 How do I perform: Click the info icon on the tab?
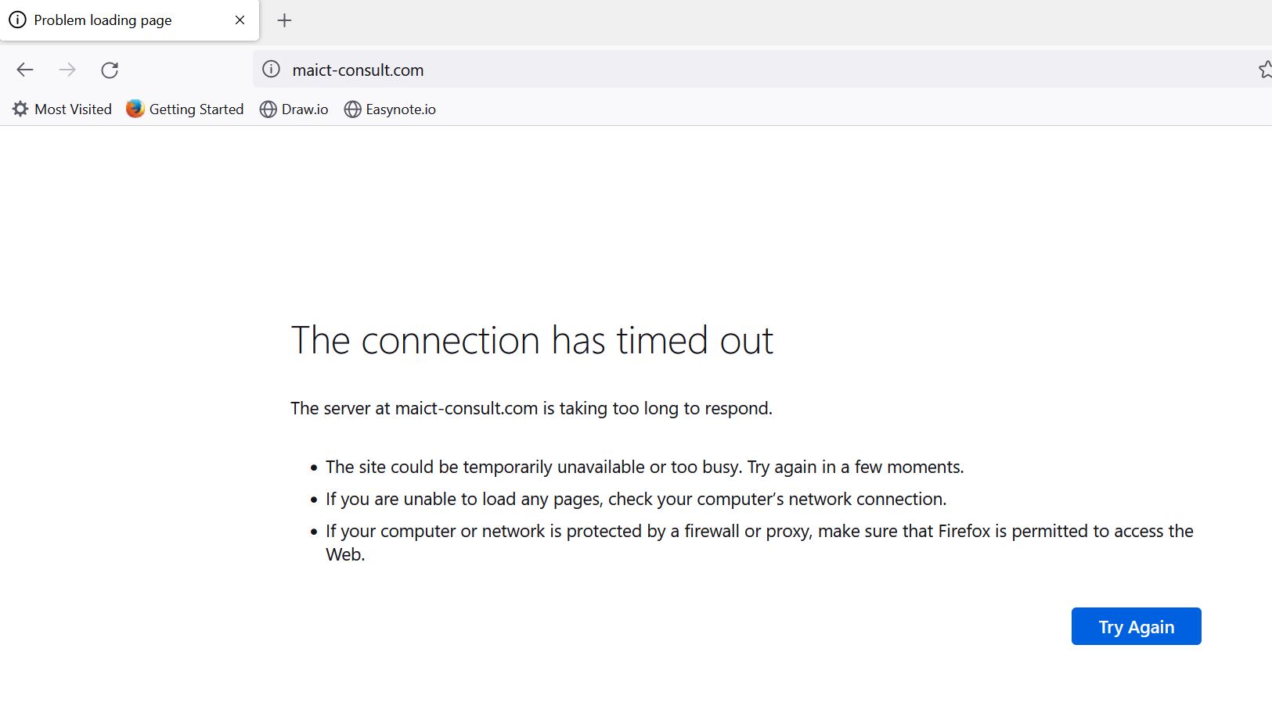17,20
